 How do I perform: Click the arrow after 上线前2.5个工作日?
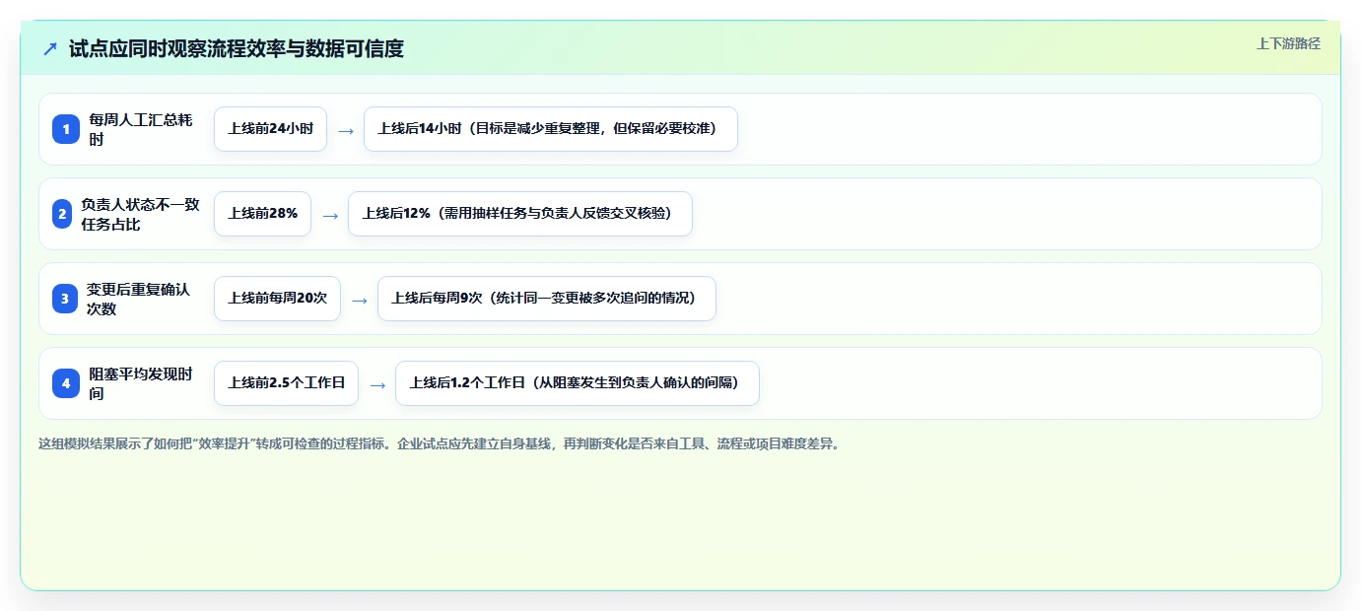coord(377,384)
